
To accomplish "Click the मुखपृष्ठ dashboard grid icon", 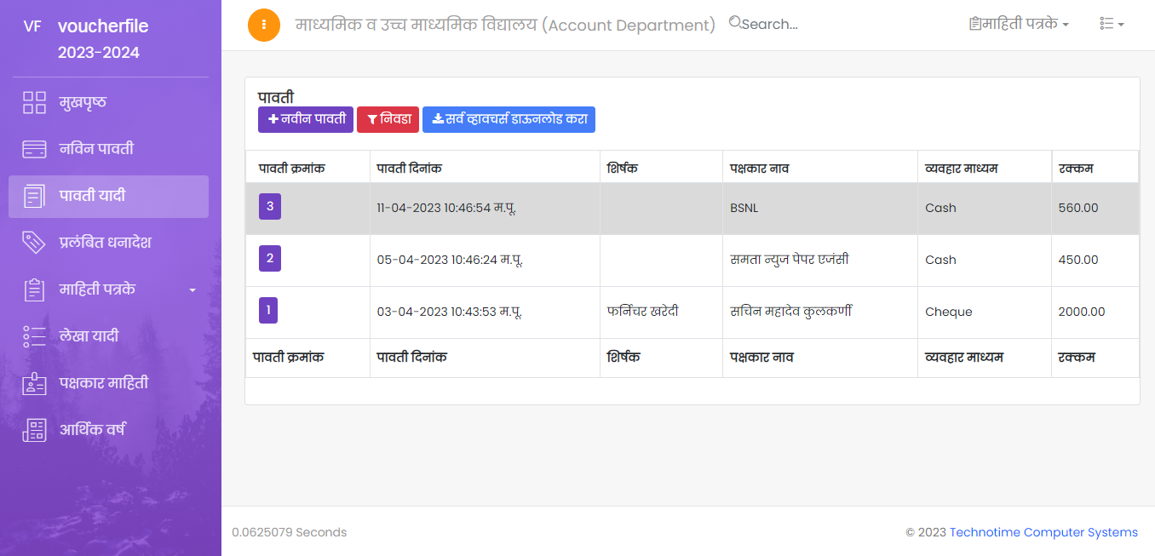I will 34,103.
